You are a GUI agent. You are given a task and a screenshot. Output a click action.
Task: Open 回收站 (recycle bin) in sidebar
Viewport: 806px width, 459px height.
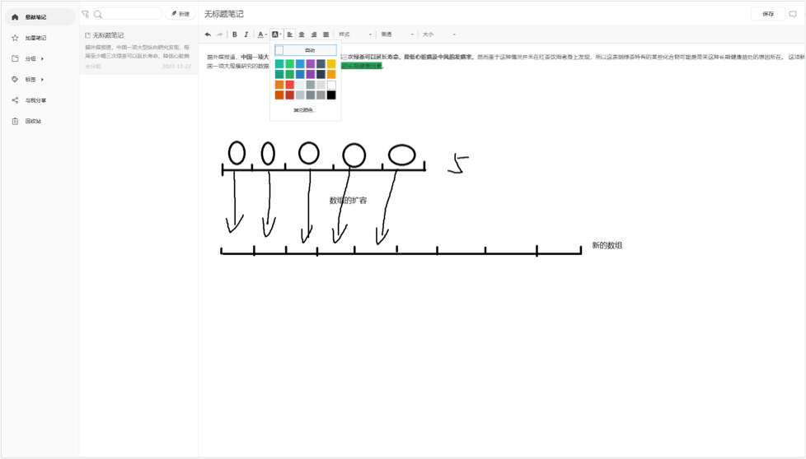tap(33, 121)
